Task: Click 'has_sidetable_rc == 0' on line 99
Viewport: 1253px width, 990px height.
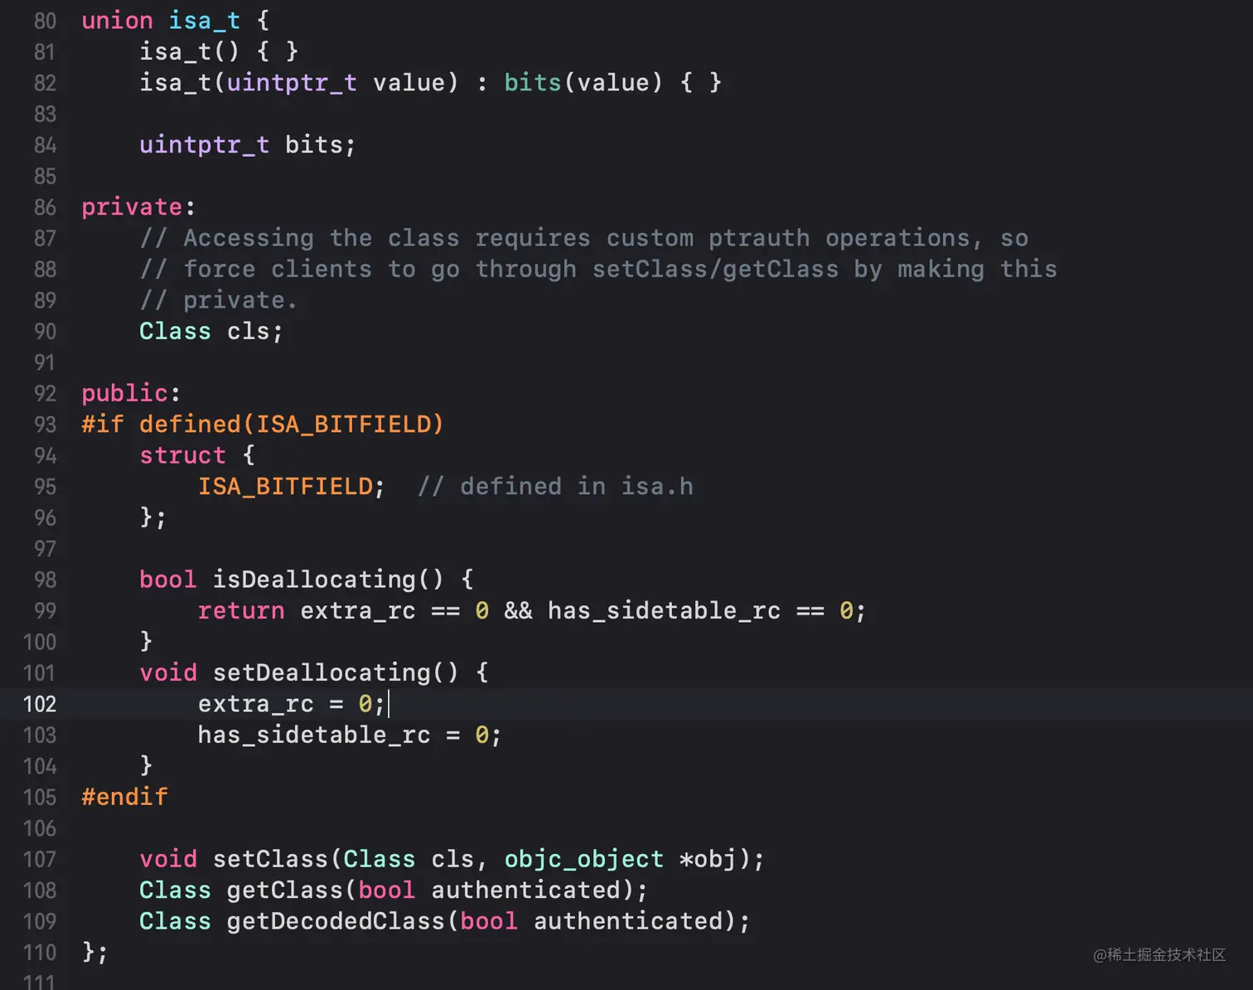Action: [x=700, y=611]
